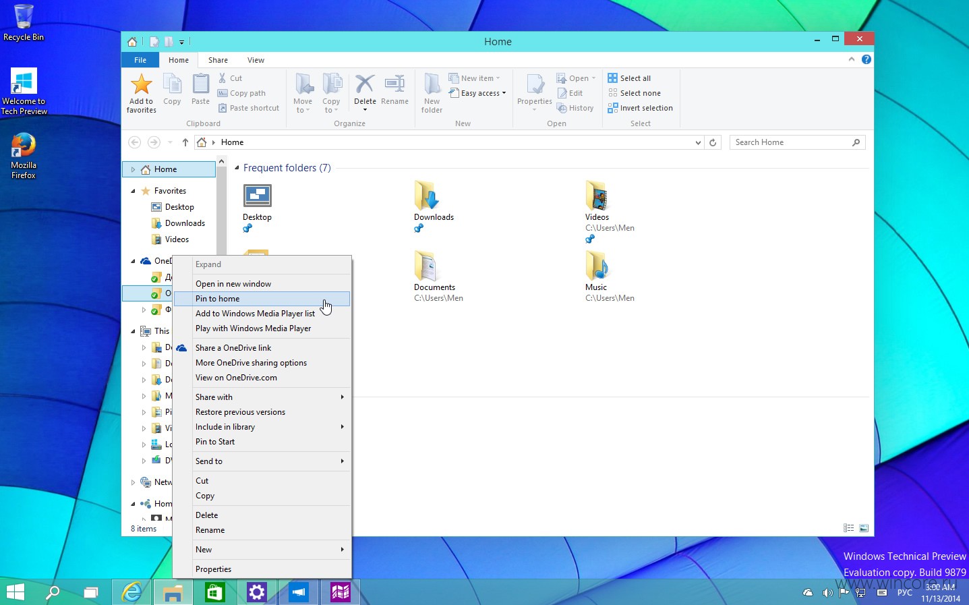This screenshot has width=969, height=605.
Task: Click the New folder icon
Action: (x=432, y=84)
